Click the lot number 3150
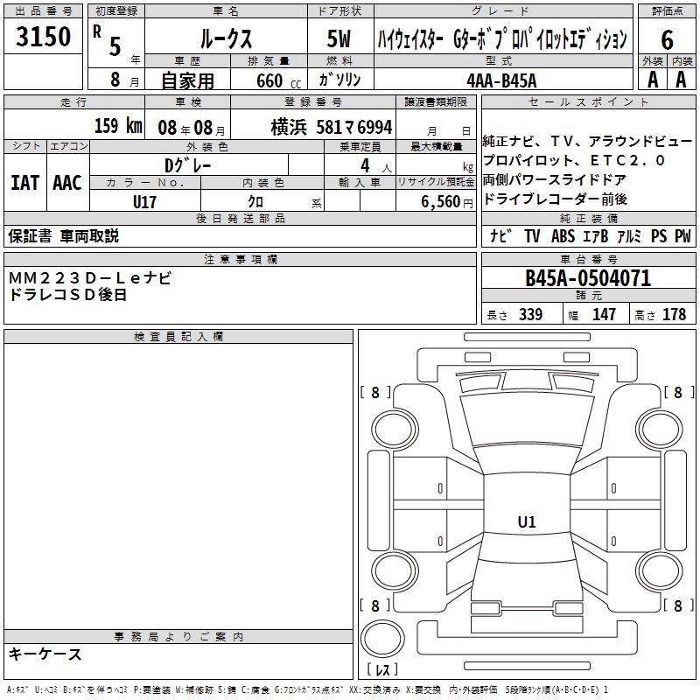The image size is (700, 700). tap(43, 36)
